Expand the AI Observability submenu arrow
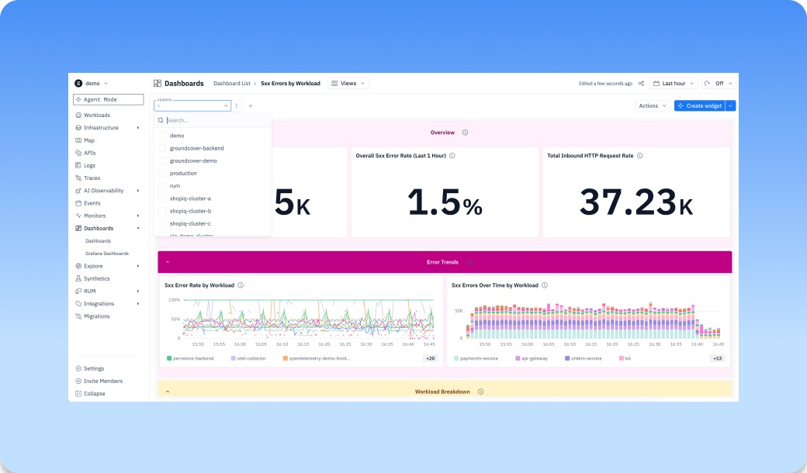The width and height of the screenshot is (807, 473). pos(138,191)
